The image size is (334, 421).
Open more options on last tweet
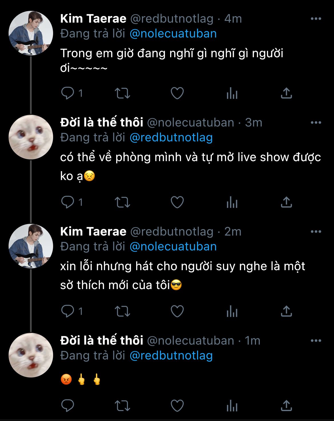point(316,341)
